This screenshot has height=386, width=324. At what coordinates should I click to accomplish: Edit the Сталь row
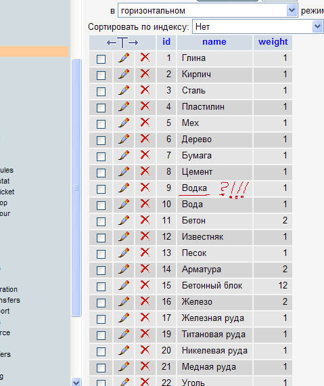tap(123, 90)
